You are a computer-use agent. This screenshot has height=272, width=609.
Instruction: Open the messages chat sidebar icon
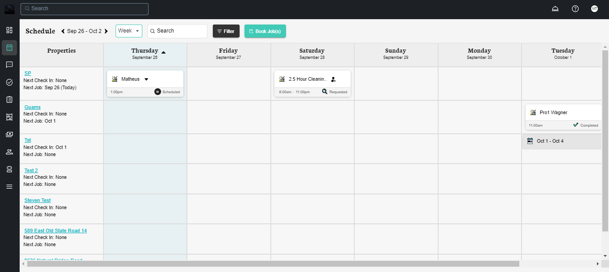tap(9, 65)
